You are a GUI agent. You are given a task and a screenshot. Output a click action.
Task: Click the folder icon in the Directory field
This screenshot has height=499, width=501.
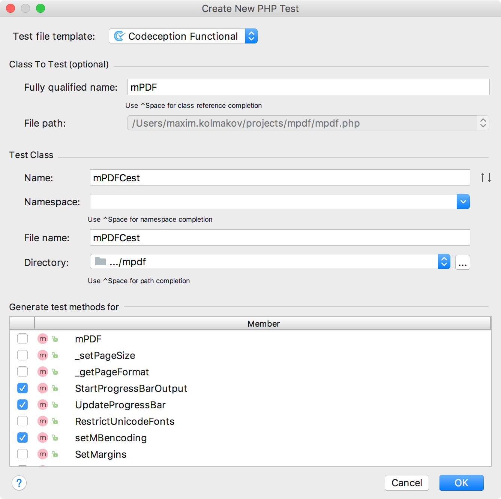100,261
